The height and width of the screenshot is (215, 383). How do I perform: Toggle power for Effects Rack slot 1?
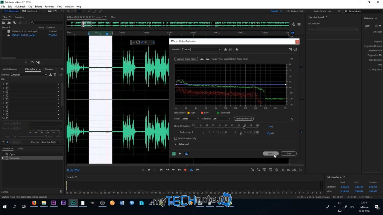coord(7,84)
